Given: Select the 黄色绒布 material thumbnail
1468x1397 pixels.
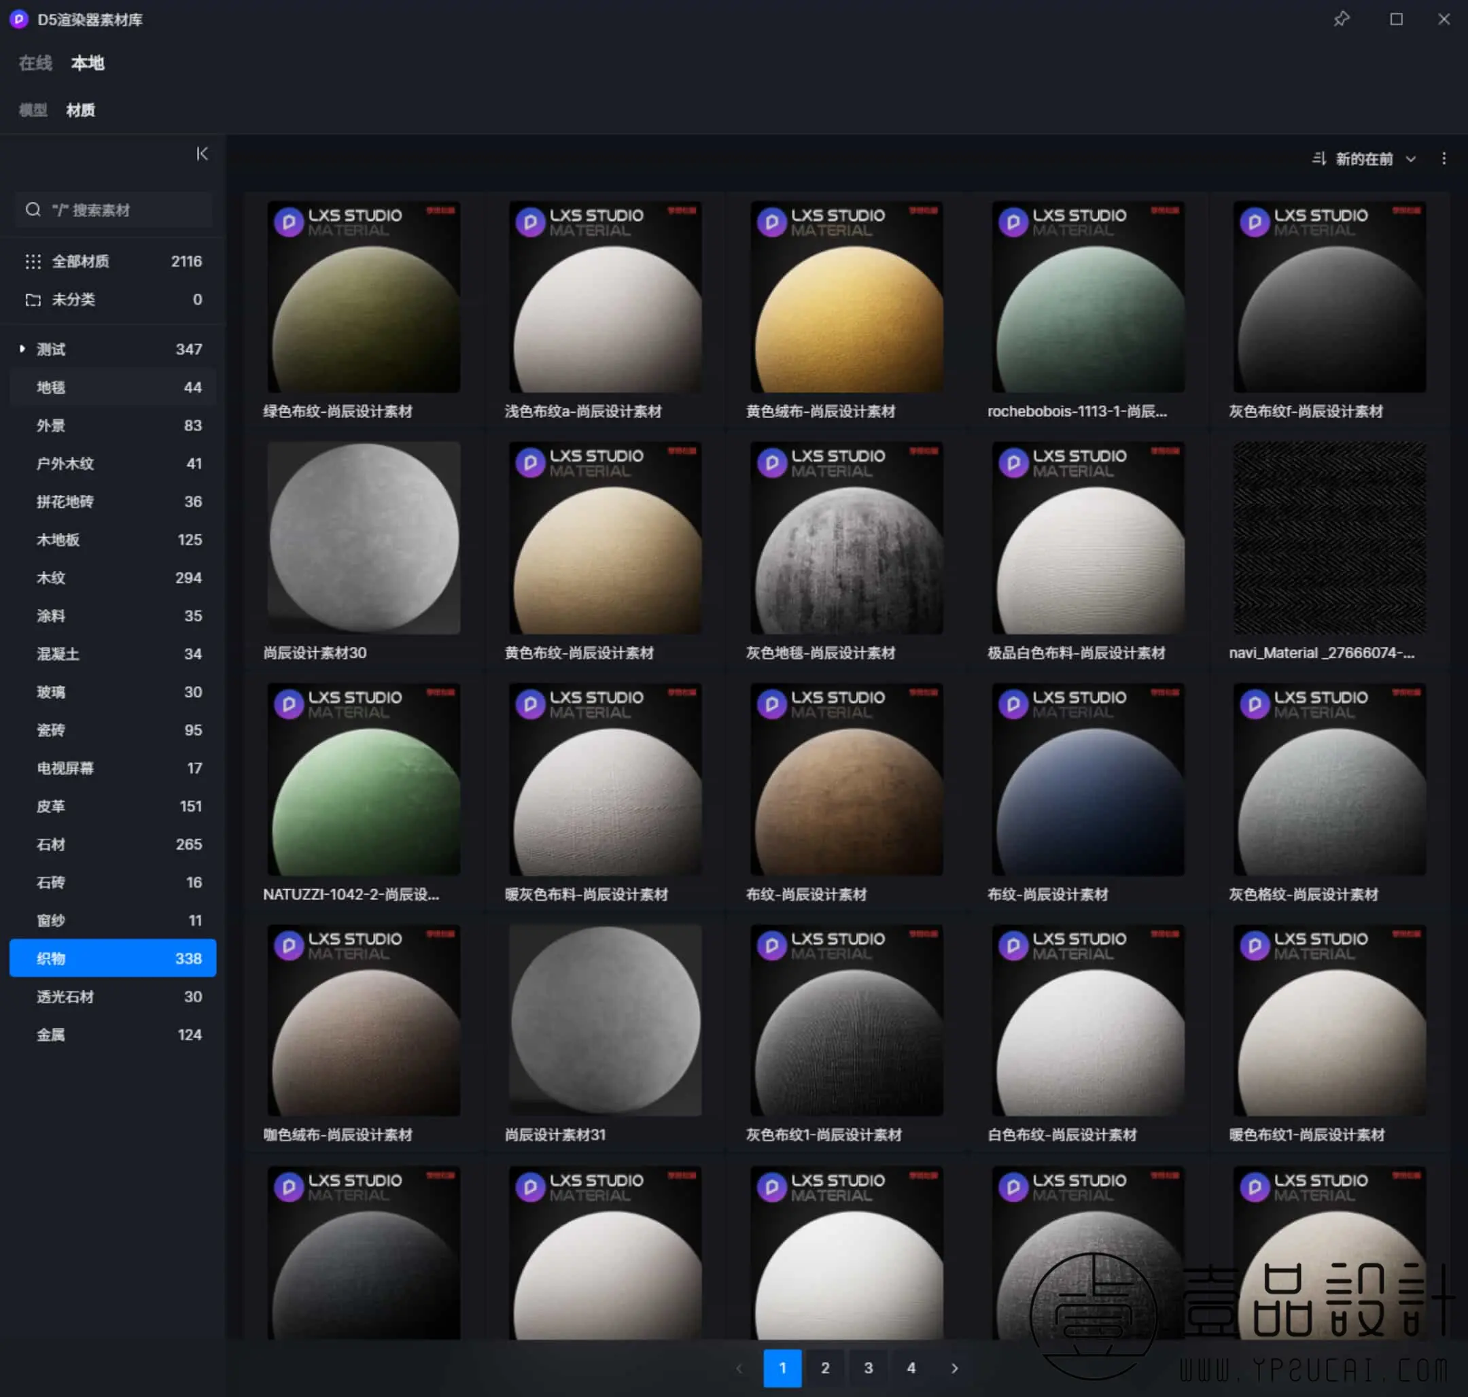Looking at the screenshot, I should pos(846,298).
